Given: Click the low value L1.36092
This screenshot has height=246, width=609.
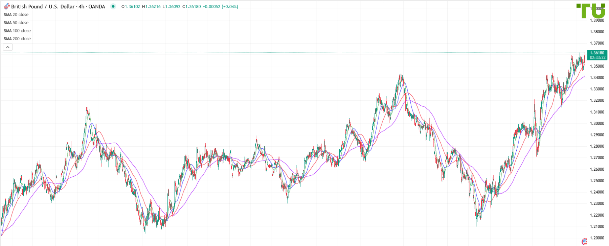Looking at the screenshot, I should point(172,7).
